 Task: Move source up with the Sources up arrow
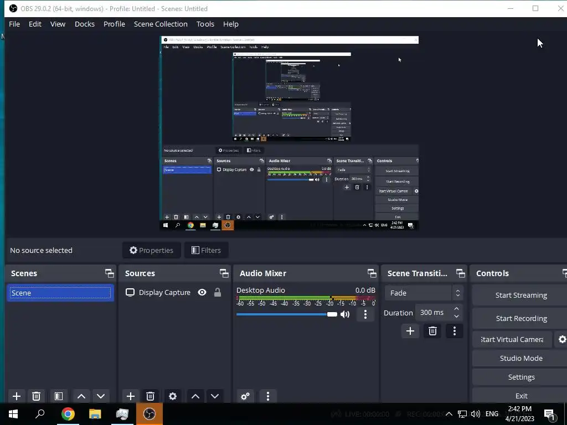[x=195, y=396]
